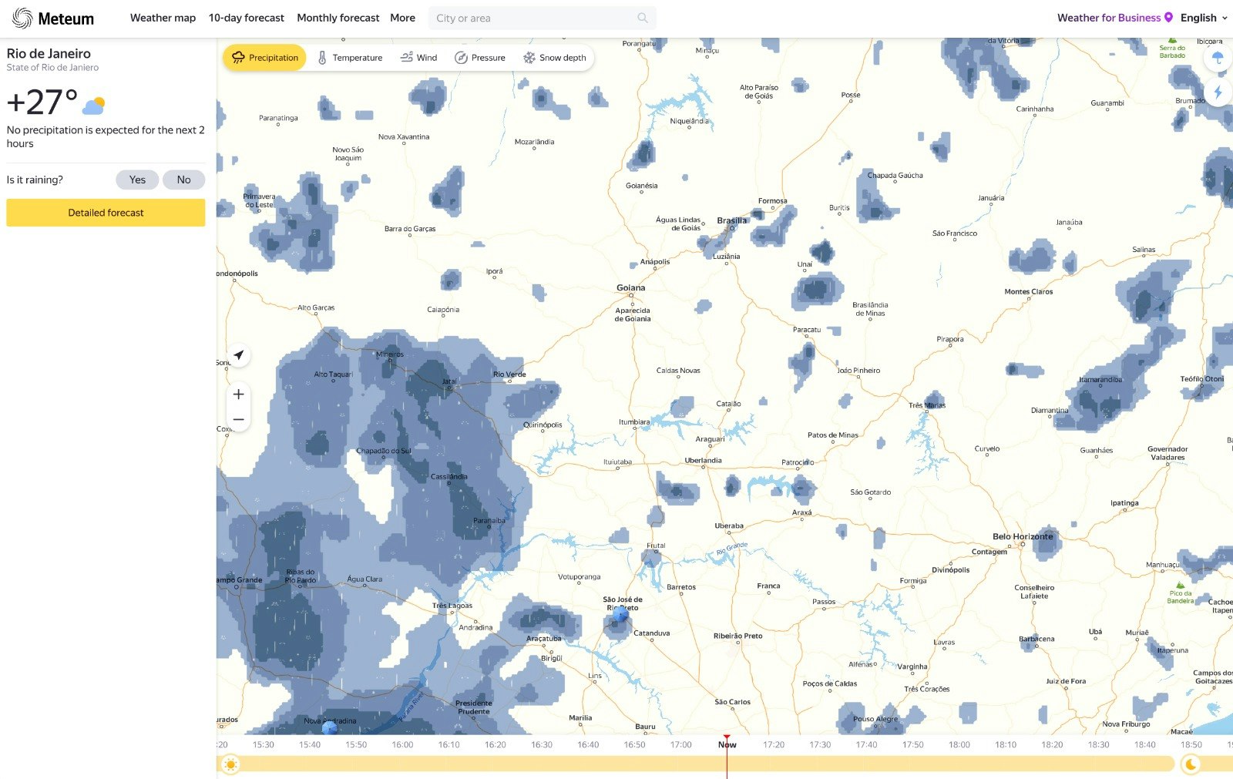Click the 18:00 mark on the timeline
The height and width of the screenshot is (779, 1233).
(x=959, y=744)
